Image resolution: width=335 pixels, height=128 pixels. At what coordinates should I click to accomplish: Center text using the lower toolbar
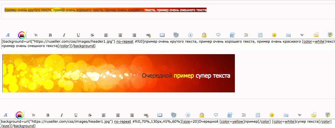[x=118, y=115]
